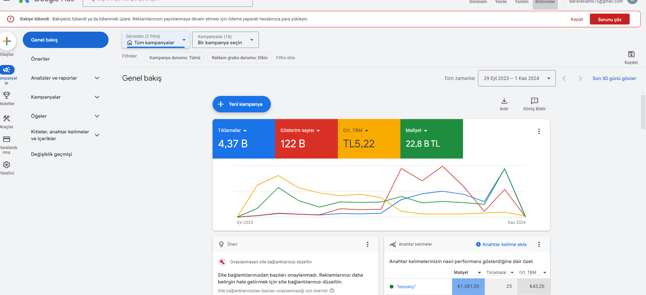
Task: Open the Anahtar kelimeler card three-dot menu
Action: point(539,244)
